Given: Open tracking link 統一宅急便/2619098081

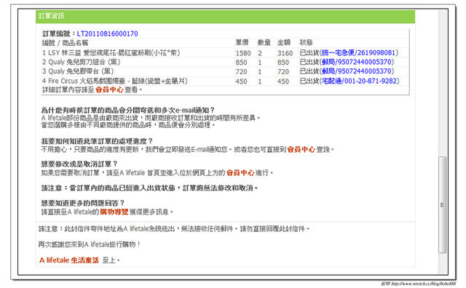Looking at the screenshot, I should (x=359, y=53).
